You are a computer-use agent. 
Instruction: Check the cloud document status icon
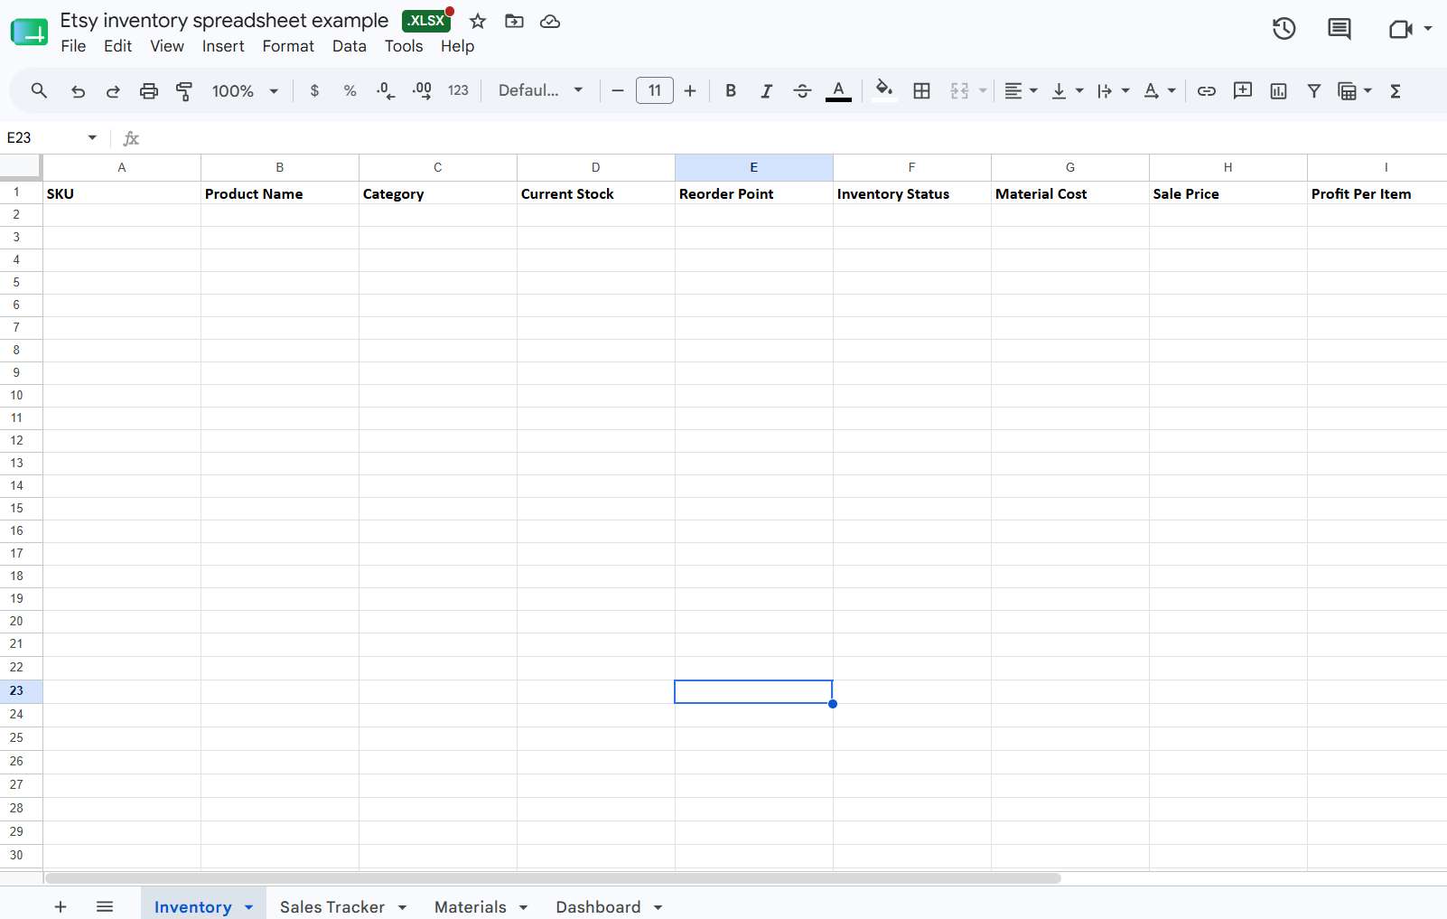point(550,21)
